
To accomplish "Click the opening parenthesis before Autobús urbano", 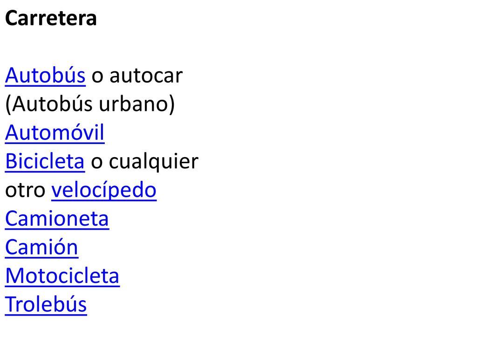I will (x=8, y=105).
